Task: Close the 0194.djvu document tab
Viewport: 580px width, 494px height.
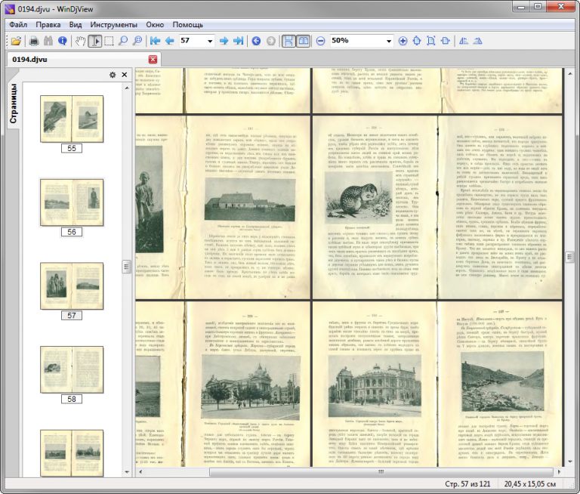Action: tap(153, 59)
